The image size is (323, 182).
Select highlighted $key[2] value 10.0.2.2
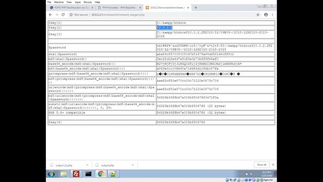point(165,28)
